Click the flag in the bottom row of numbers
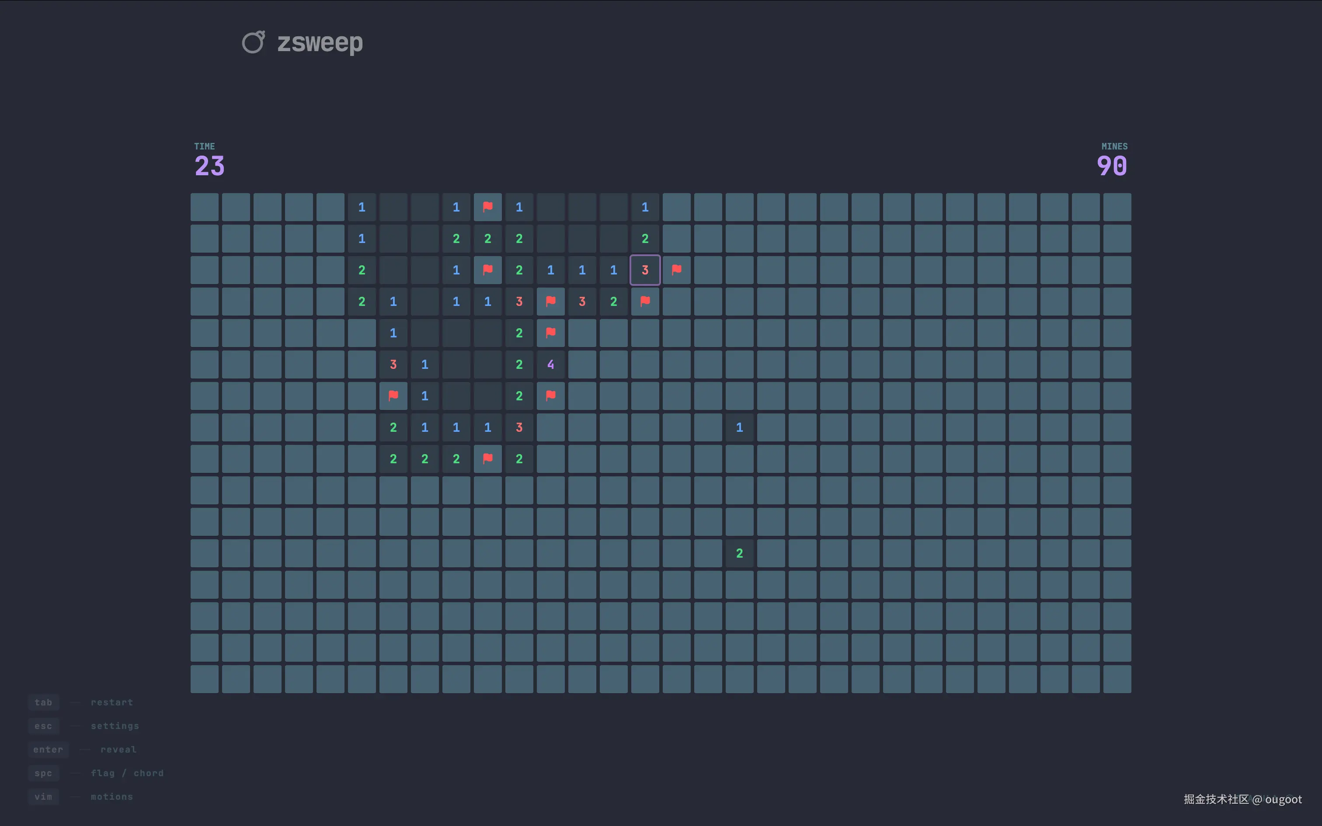 coord(488,458)
